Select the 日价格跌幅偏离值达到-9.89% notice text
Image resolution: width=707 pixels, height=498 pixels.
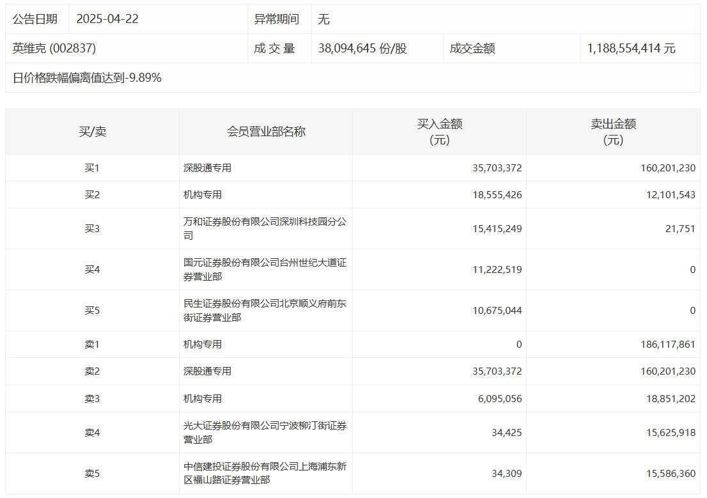point(87,78)
